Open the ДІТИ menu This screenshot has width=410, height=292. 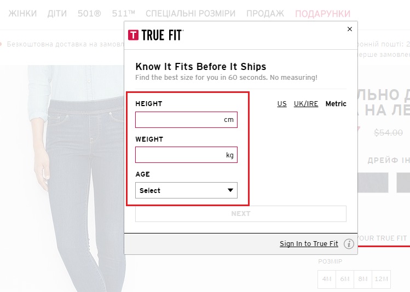point(57,13)
